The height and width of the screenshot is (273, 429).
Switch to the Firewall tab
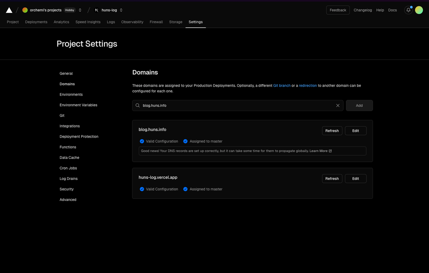156,22
